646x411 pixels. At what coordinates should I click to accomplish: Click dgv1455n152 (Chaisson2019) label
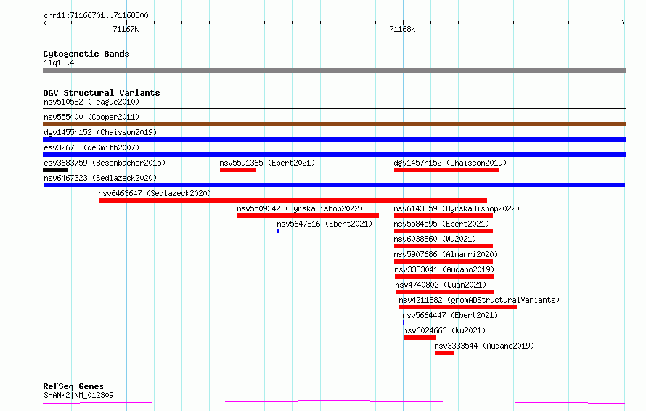pos(100,132)
